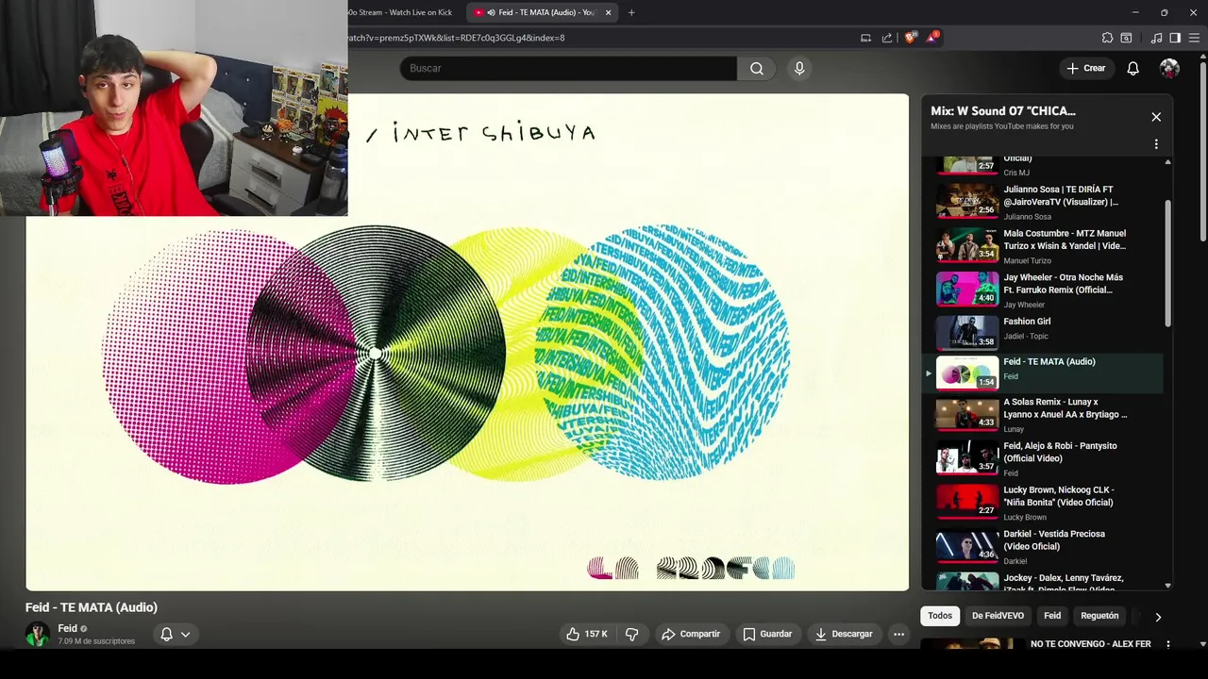Open YouTube notifications bell
Viewport: 1208px width, 679px height.
1132,68
